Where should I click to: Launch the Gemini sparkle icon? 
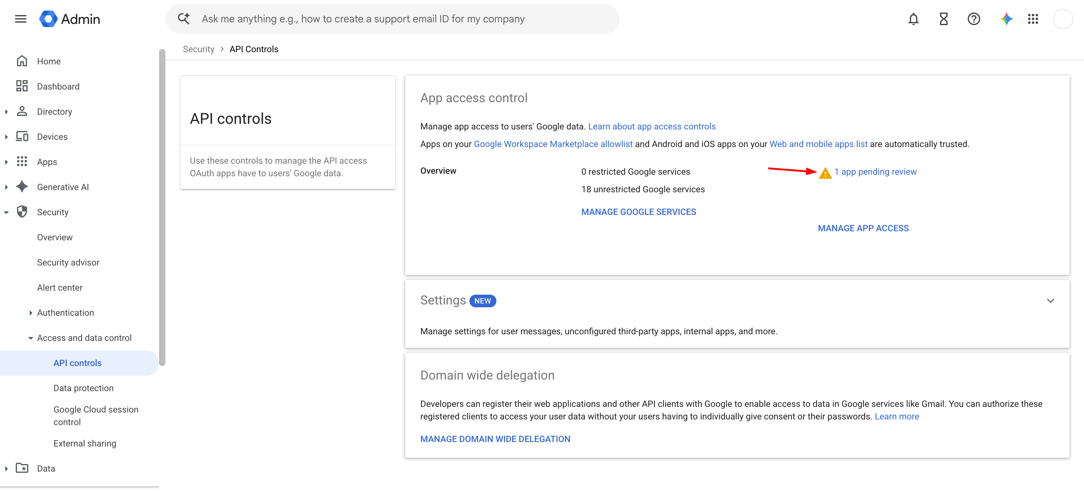1006,19
